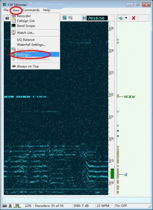Click the 025 frequency scale label

pyautogui.click(x=111, y=28)
